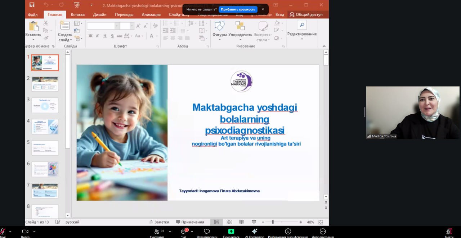Image resolution: width=461 pixels, height=238 pixels.
Task: Create a new slide with Создать слайд
Action: click(65, 26)
